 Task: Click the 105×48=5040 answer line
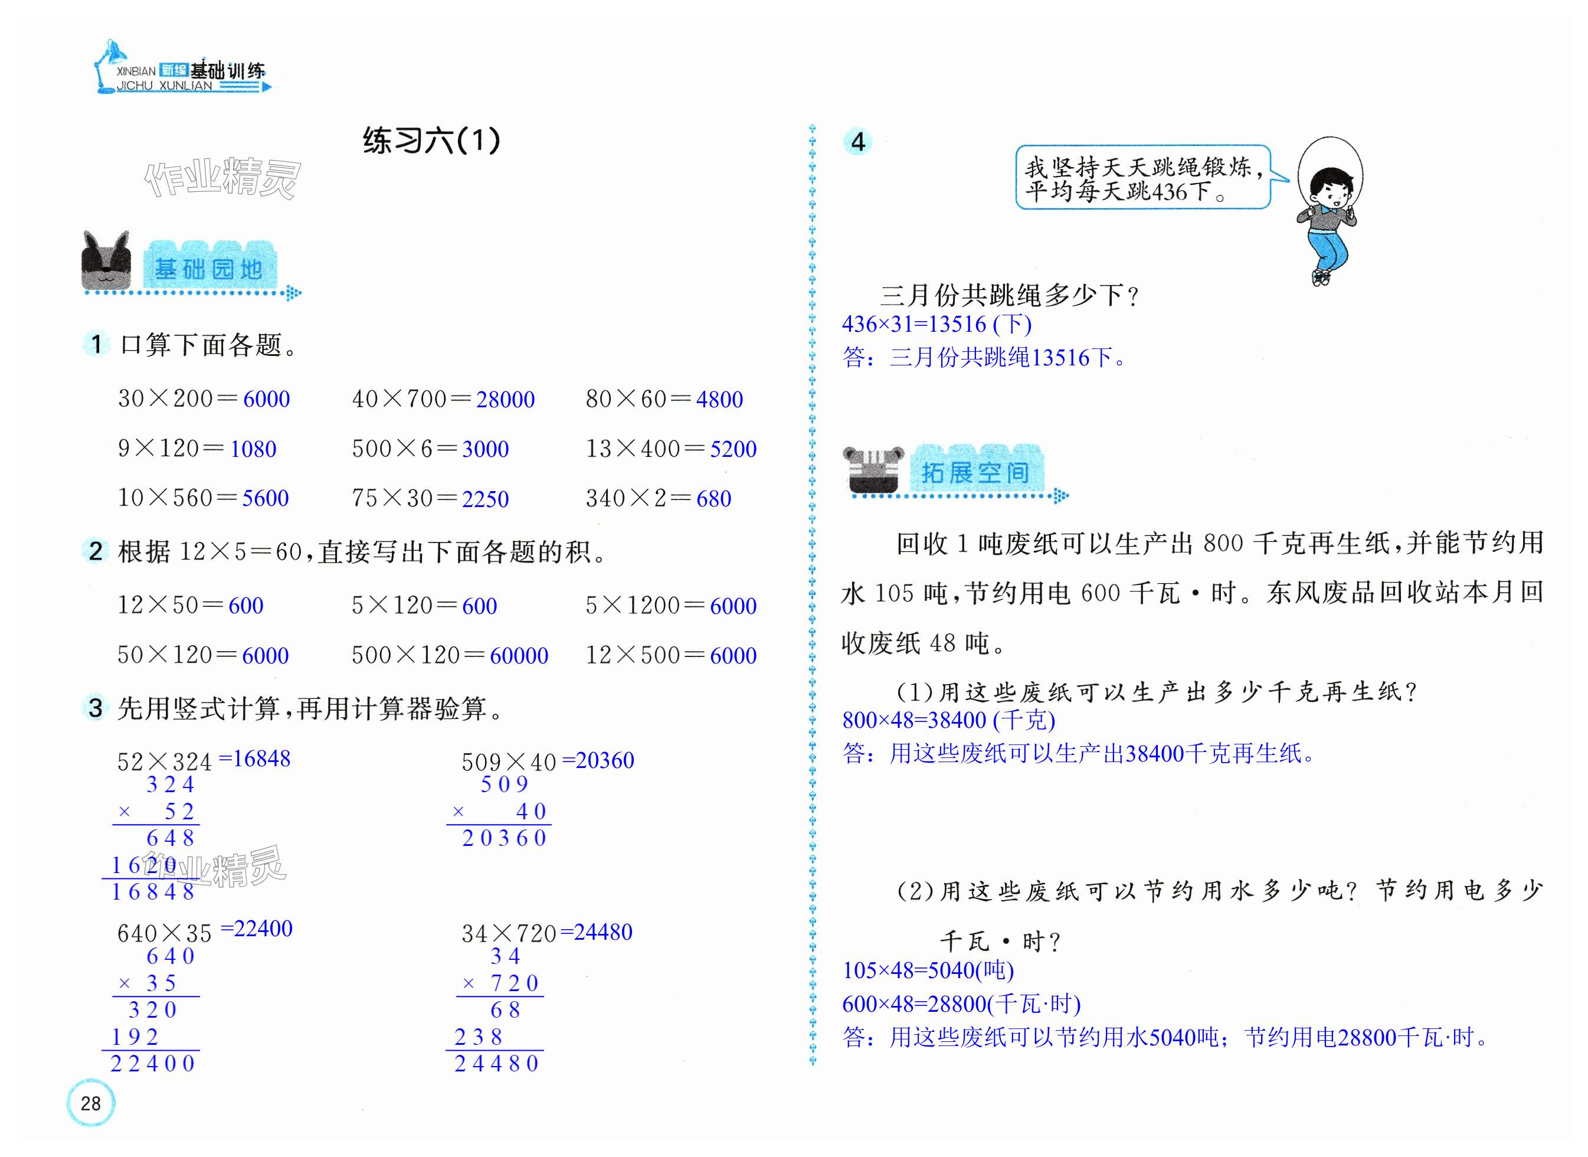(928, 970)
